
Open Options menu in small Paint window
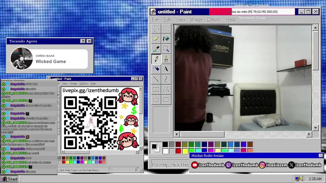coord(84,84)
